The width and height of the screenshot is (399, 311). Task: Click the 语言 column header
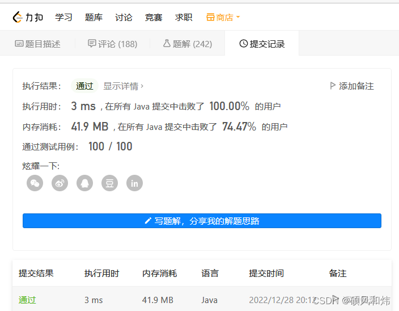pos(210,274)
